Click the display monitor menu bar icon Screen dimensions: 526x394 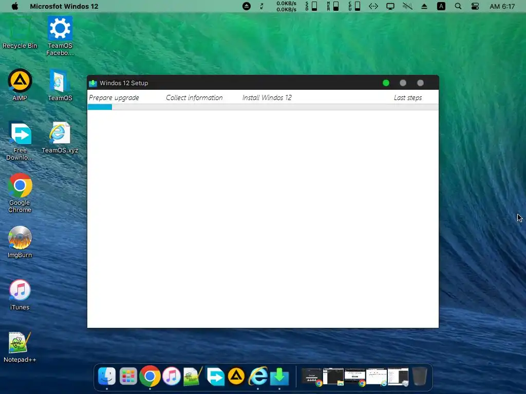[390, 6]
